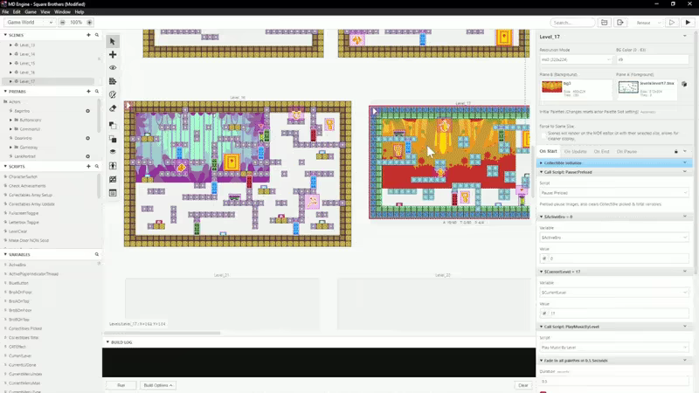
Task: Expand the Gameplay prefabs folder
Action: tap(10, 147)
